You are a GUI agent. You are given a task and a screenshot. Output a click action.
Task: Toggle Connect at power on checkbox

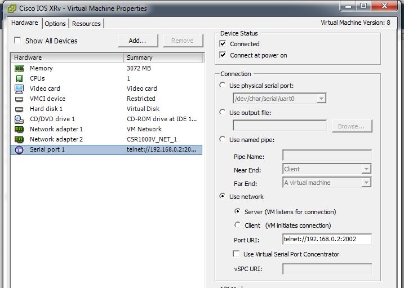tap(223, 55)
